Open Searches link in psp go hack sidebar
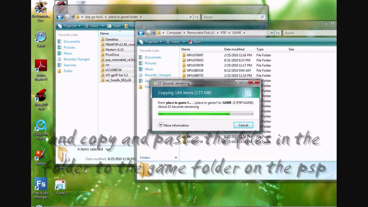This screenshot has width=368, height=207. tap(70, 65)
